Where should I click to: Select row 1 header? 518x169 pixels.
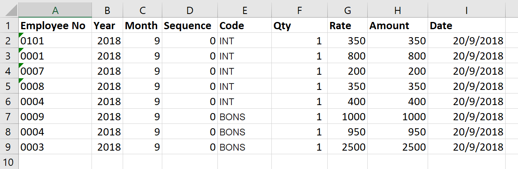point(9,26)
